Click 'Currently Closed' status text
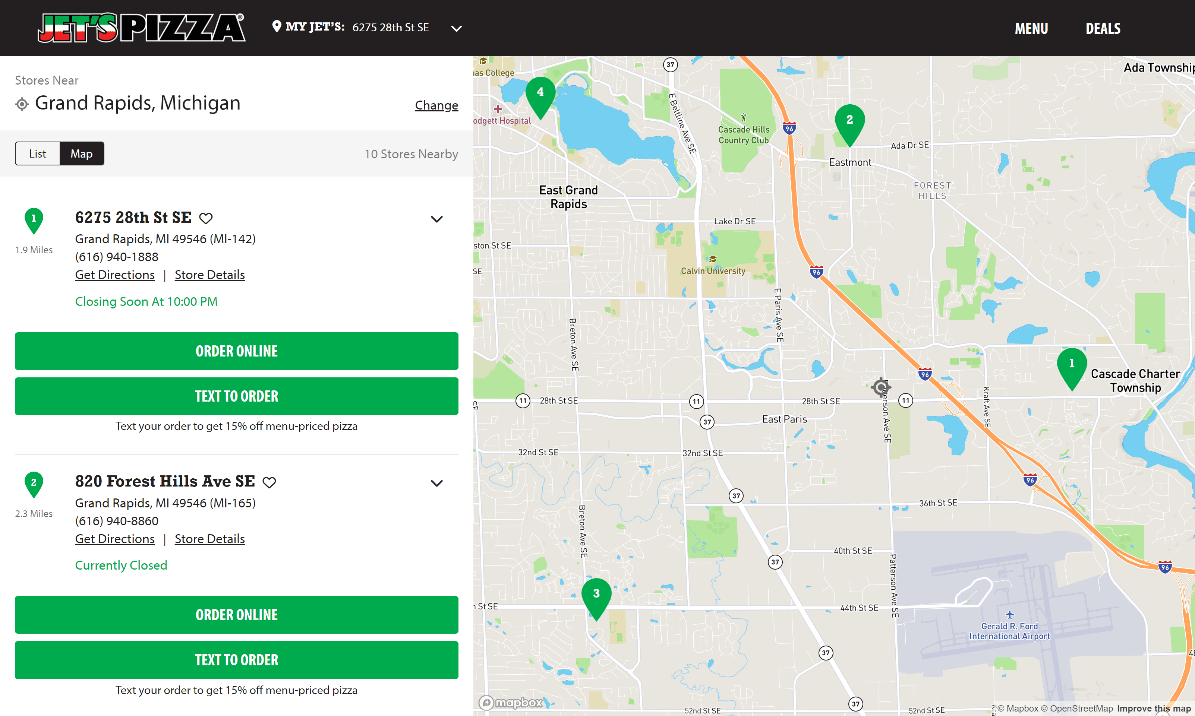This screenshot has height=716, width=1195. (121, 565)
